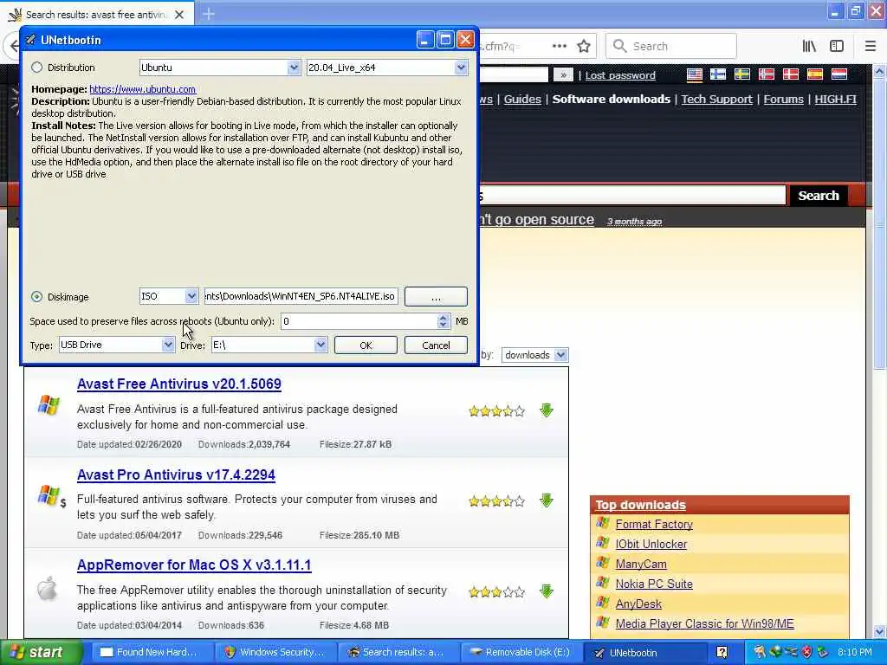Click the browse '...' button
This screenshot has height=665, width=887.
(x=437, y=296)
